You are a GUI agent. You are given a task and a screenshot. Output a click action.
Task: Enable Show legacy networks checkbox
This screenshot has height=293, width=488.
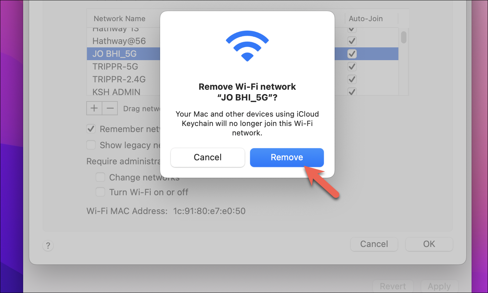pyautogui.click(x=91, y=145)
